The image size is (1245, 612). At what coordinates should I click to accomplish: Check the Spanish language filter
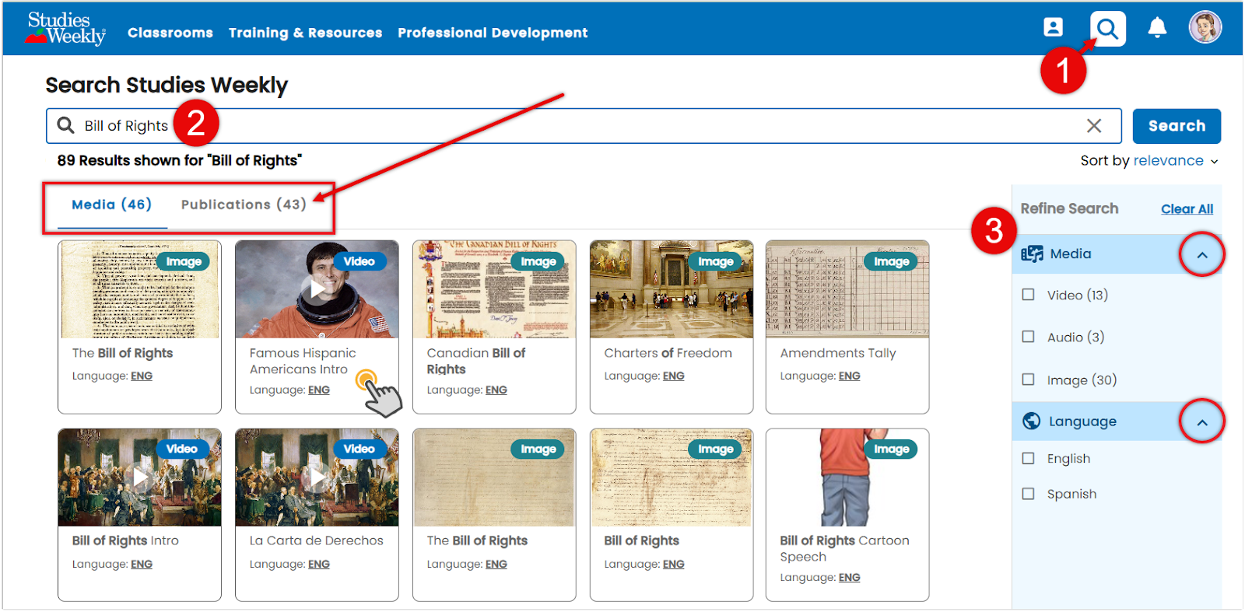1029,494
